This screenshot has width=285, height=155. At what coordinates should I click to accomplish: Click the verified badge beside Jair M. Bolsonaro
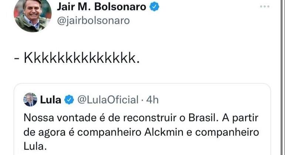[154, 7]
